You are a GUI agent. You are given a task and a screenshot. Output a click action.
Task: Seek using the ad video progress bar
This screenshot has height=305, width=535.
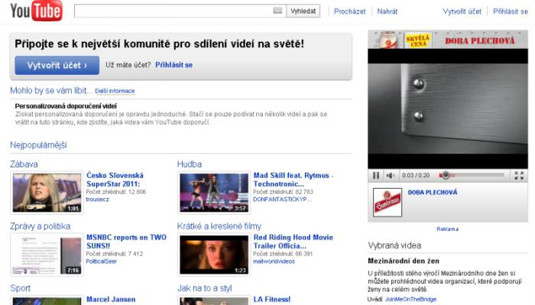click(x=472, y=175)
